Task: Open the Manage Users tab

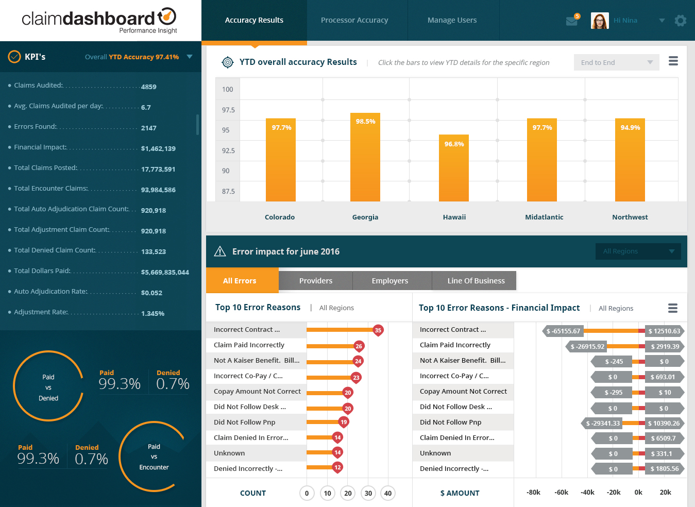Action: [452, 20]
